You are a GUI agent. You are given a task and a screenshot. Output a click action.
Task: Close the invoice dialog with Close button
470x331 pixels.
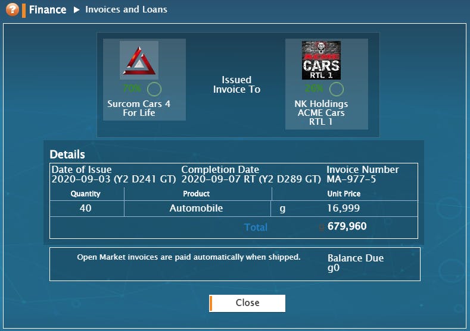coord(247,303)
